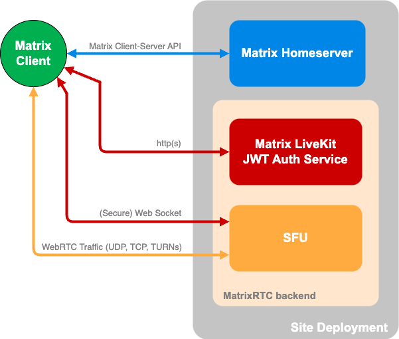Click the "Site Deployment" caption text
Image resolution: width=399 pixels, height=339 pixels.
point(339,327)
